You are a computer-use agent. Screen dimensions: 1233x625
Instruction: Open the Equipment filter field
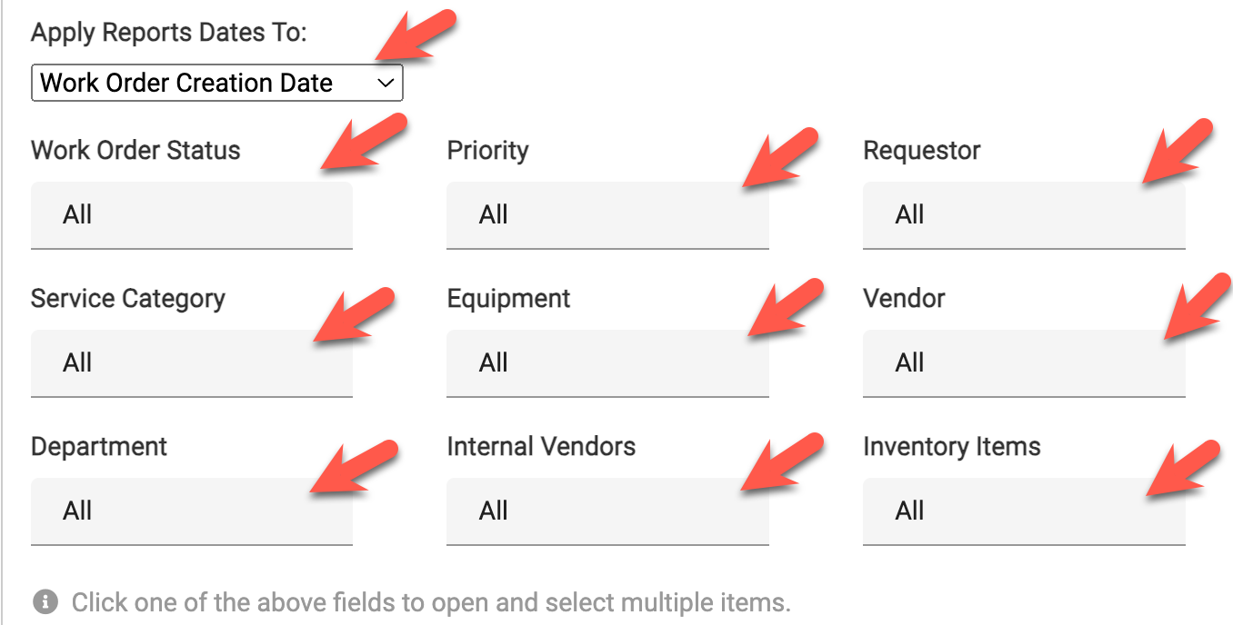pos(606,363)
